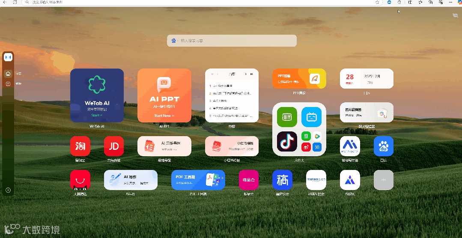Click browser back arrow
Viewport: 462px width, 238px height.
pos(5,2)
